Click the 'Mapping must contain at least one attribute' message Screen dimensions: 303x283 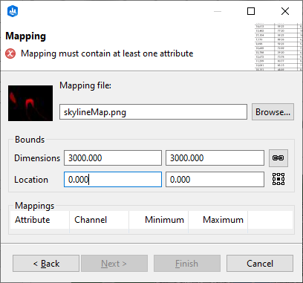pos(107,53)
